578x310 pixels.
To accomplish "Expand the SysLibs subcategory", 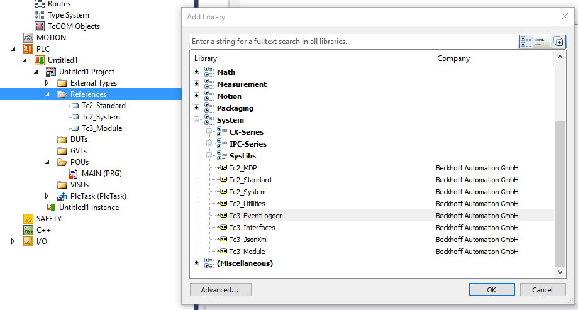I will (209, 155).
